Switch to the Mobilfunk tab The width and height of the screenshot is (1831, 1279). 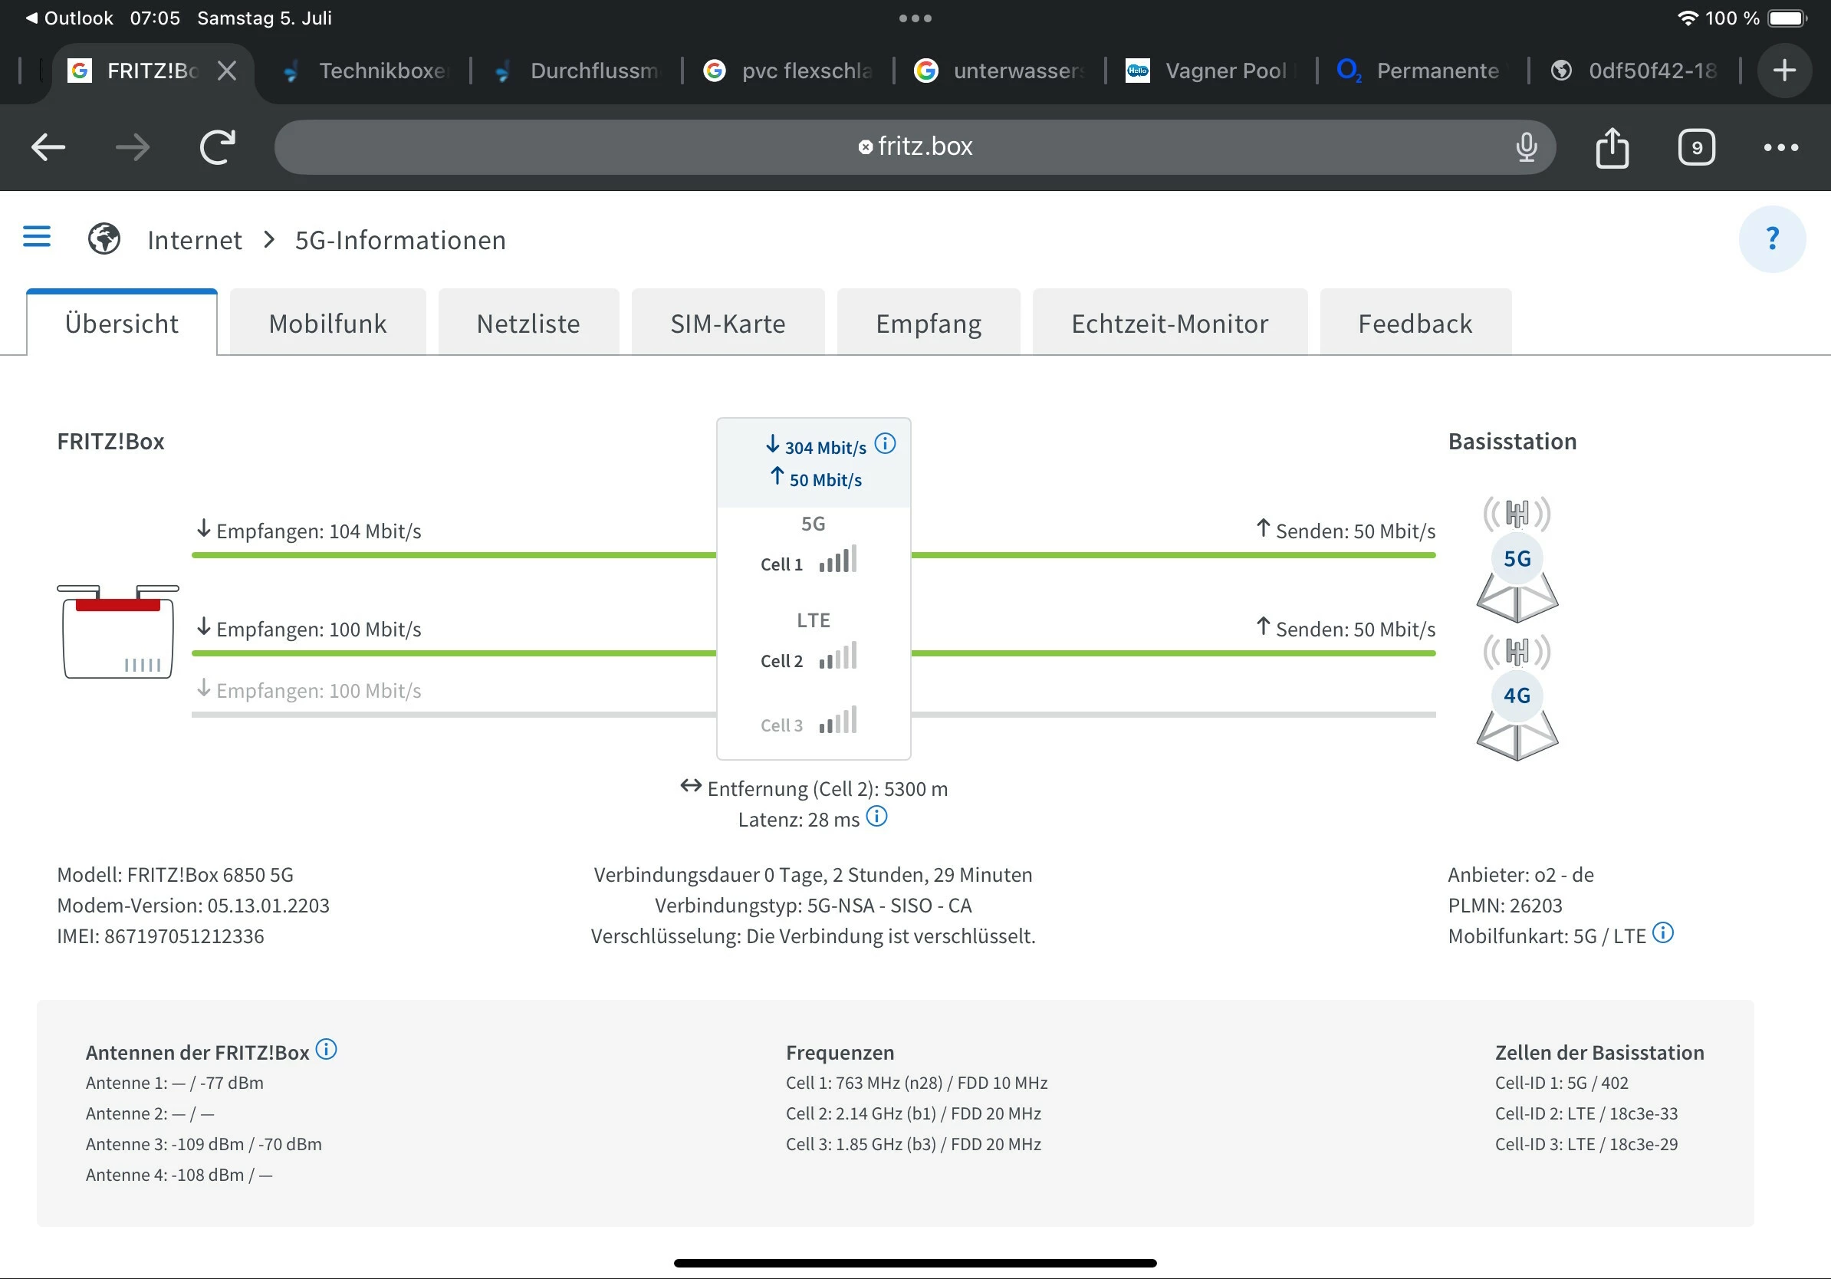(x=327, y=324)
